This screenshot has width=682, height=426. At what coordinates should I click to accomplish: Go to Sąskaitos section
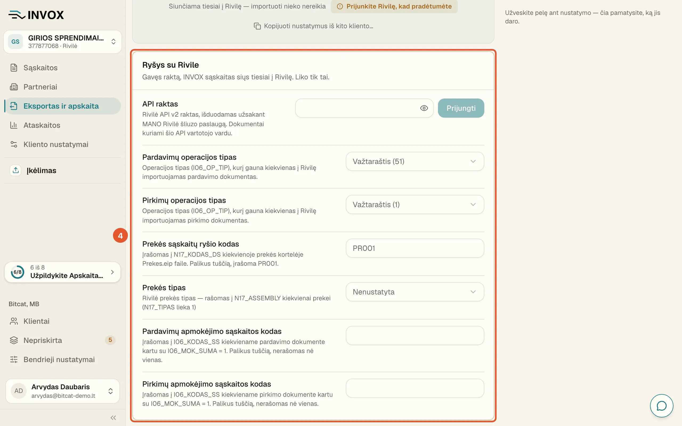click(63, 68)
